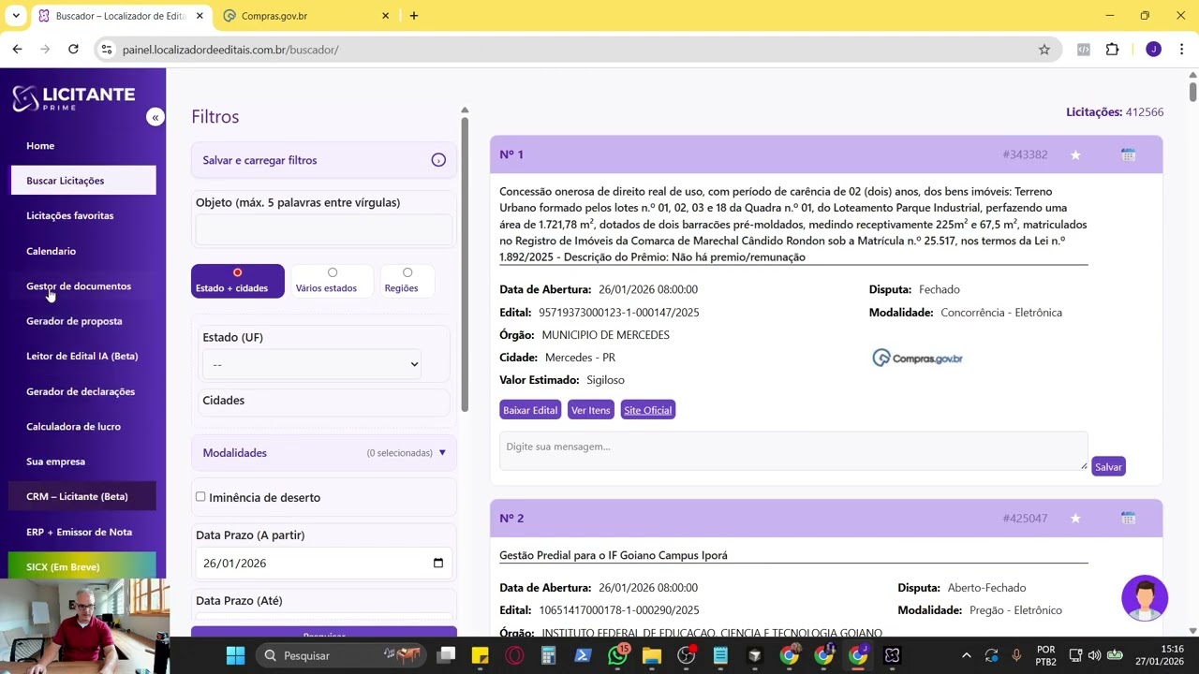Open the calendar icon for licitação #425047
Viewport: 1199px width, 674px height.
pyautogui.click(x=1128, y=519)
